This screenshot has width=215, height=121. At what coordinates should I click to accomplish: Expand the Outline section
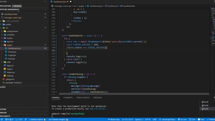3,109
